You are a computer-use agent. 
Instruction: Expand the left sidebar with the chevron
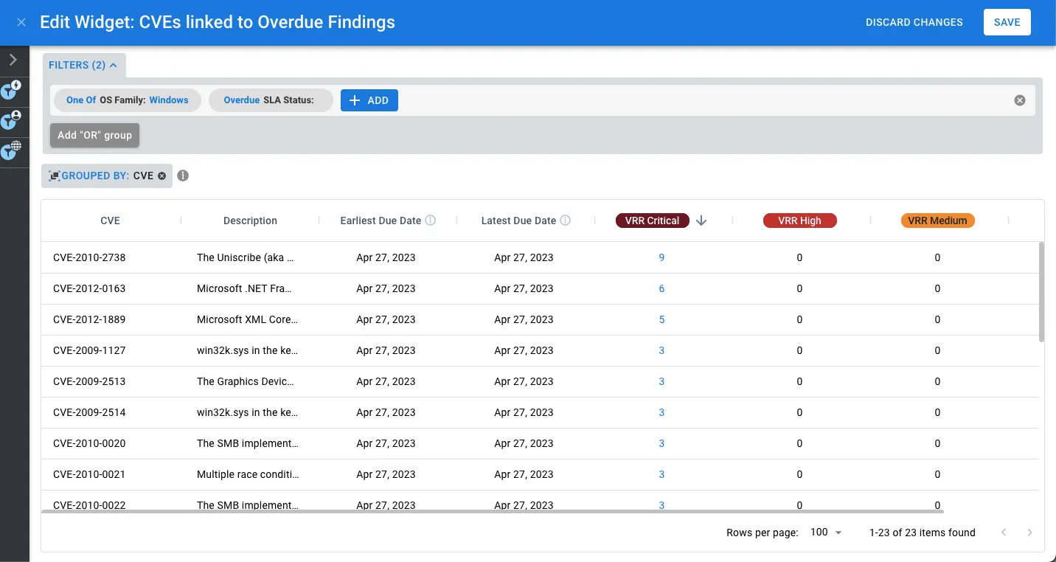[x=13, y=60]
